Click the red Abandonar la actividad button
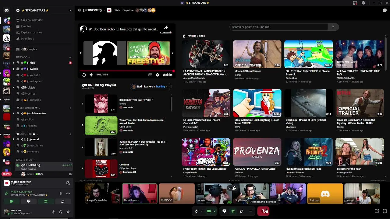This screenshot has height=219, width=390. point(263,211)
